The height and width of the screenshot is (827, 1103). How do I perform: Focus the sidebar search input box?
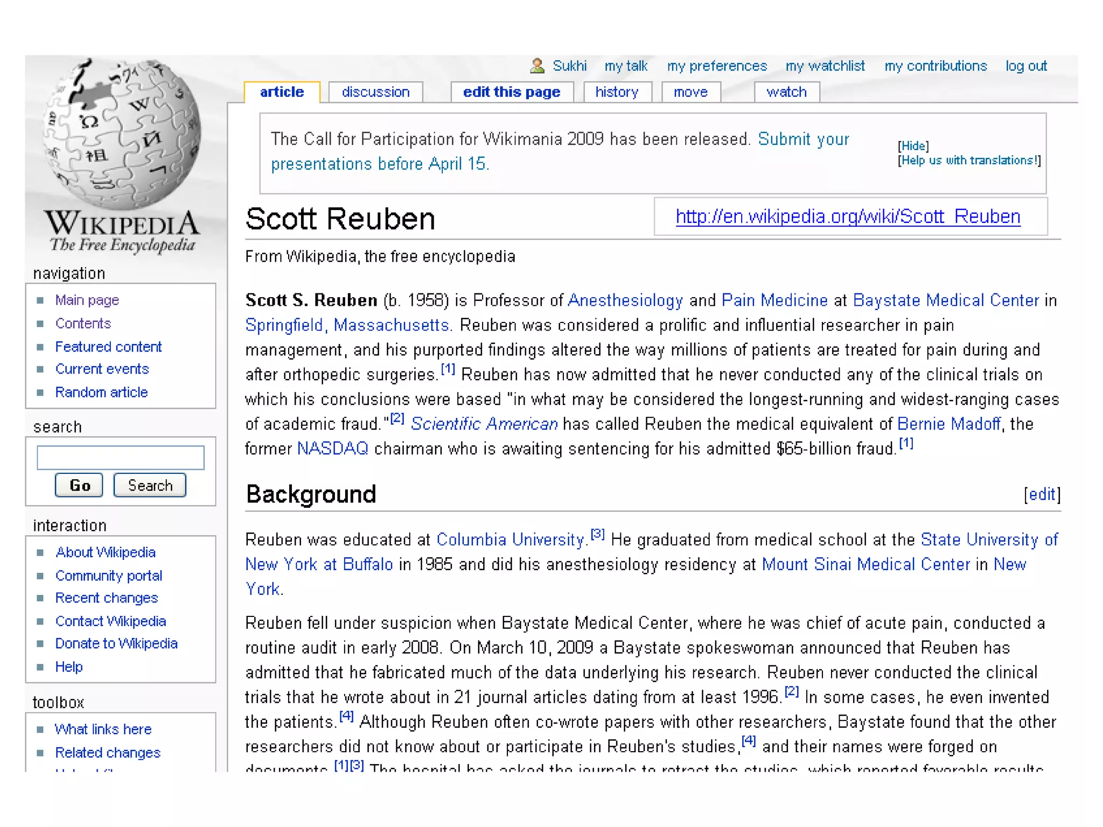click(x=121, y=458)
